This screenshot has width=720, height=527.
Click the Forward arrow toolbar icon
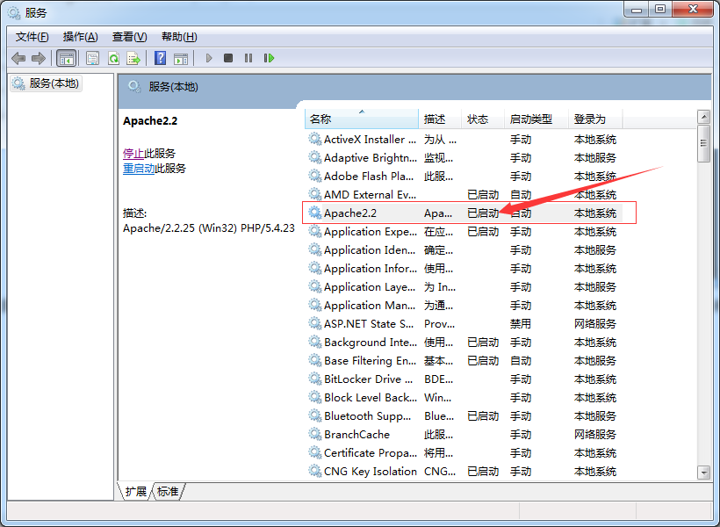(38, 58)
